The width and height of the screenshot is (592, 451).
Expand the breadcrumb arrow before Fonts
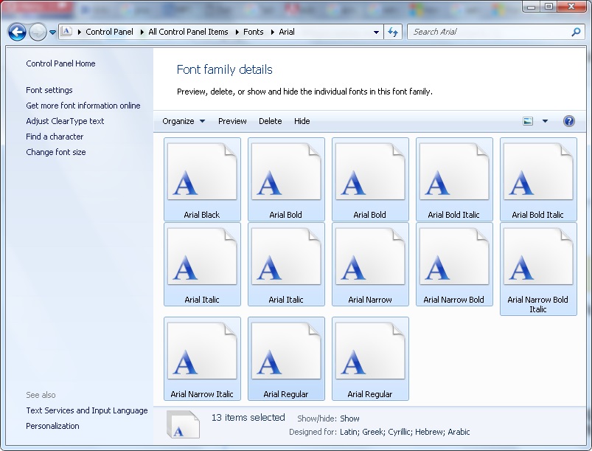pyautogui.click(x=237, y=32)
